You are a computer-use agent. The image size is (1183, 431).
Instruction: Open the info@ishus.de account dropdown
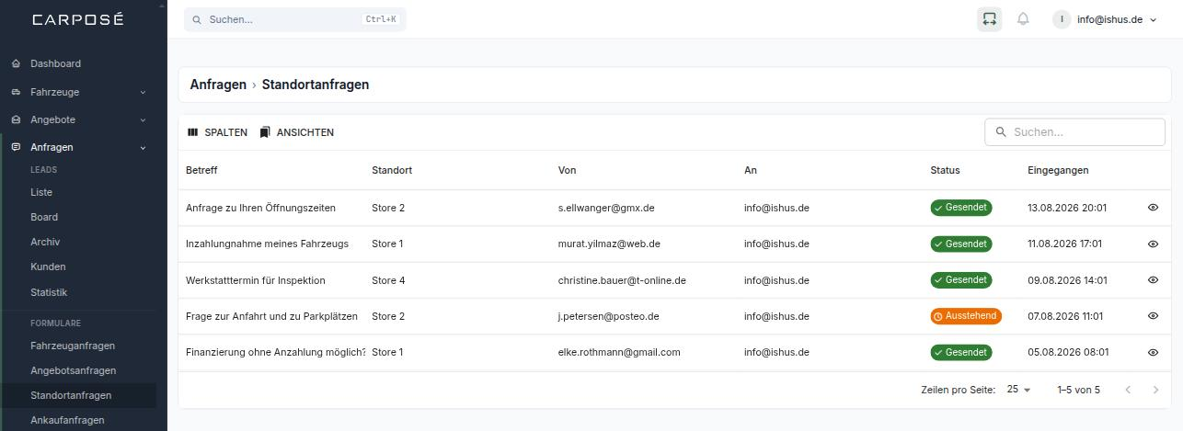1106,19
